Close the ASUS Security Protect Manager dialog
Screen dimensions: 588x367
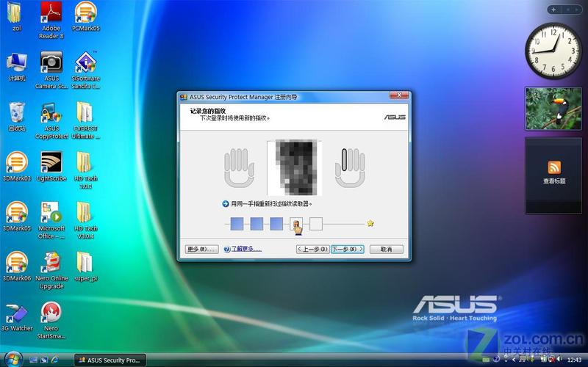click(x=399, y=95)
